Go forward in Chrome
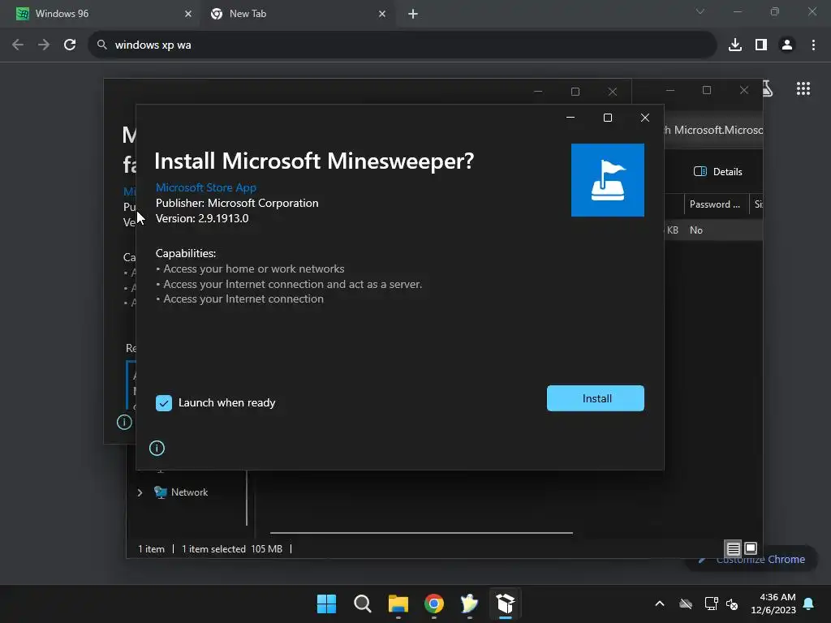The image size is (831, 623). click(x=44, y=45)
